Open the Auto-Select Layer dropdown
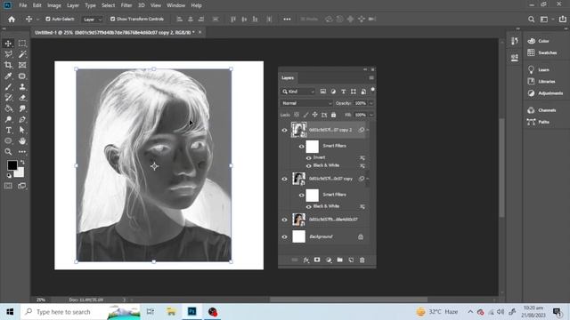This screenshot has height=320, width=570. (x=93, y=20)
